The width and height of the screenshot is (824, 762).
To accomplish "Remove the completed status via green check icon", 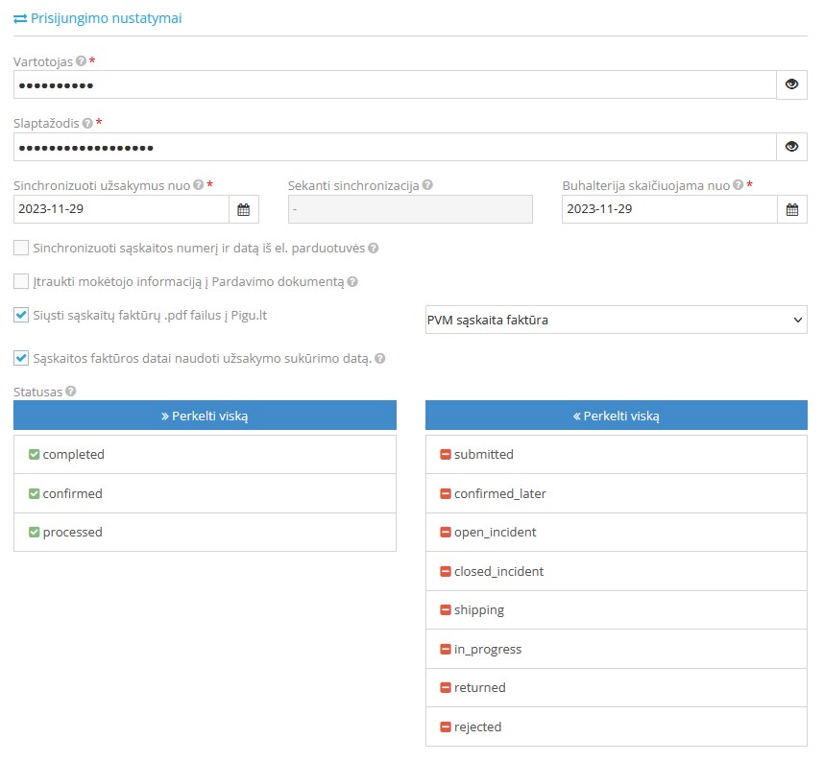I will click(x=34, y=455).
